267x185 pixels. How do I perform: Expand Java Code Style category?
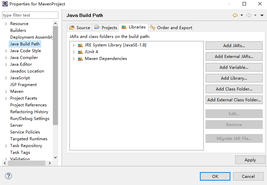pyautogui.click(x=6, y=51)
